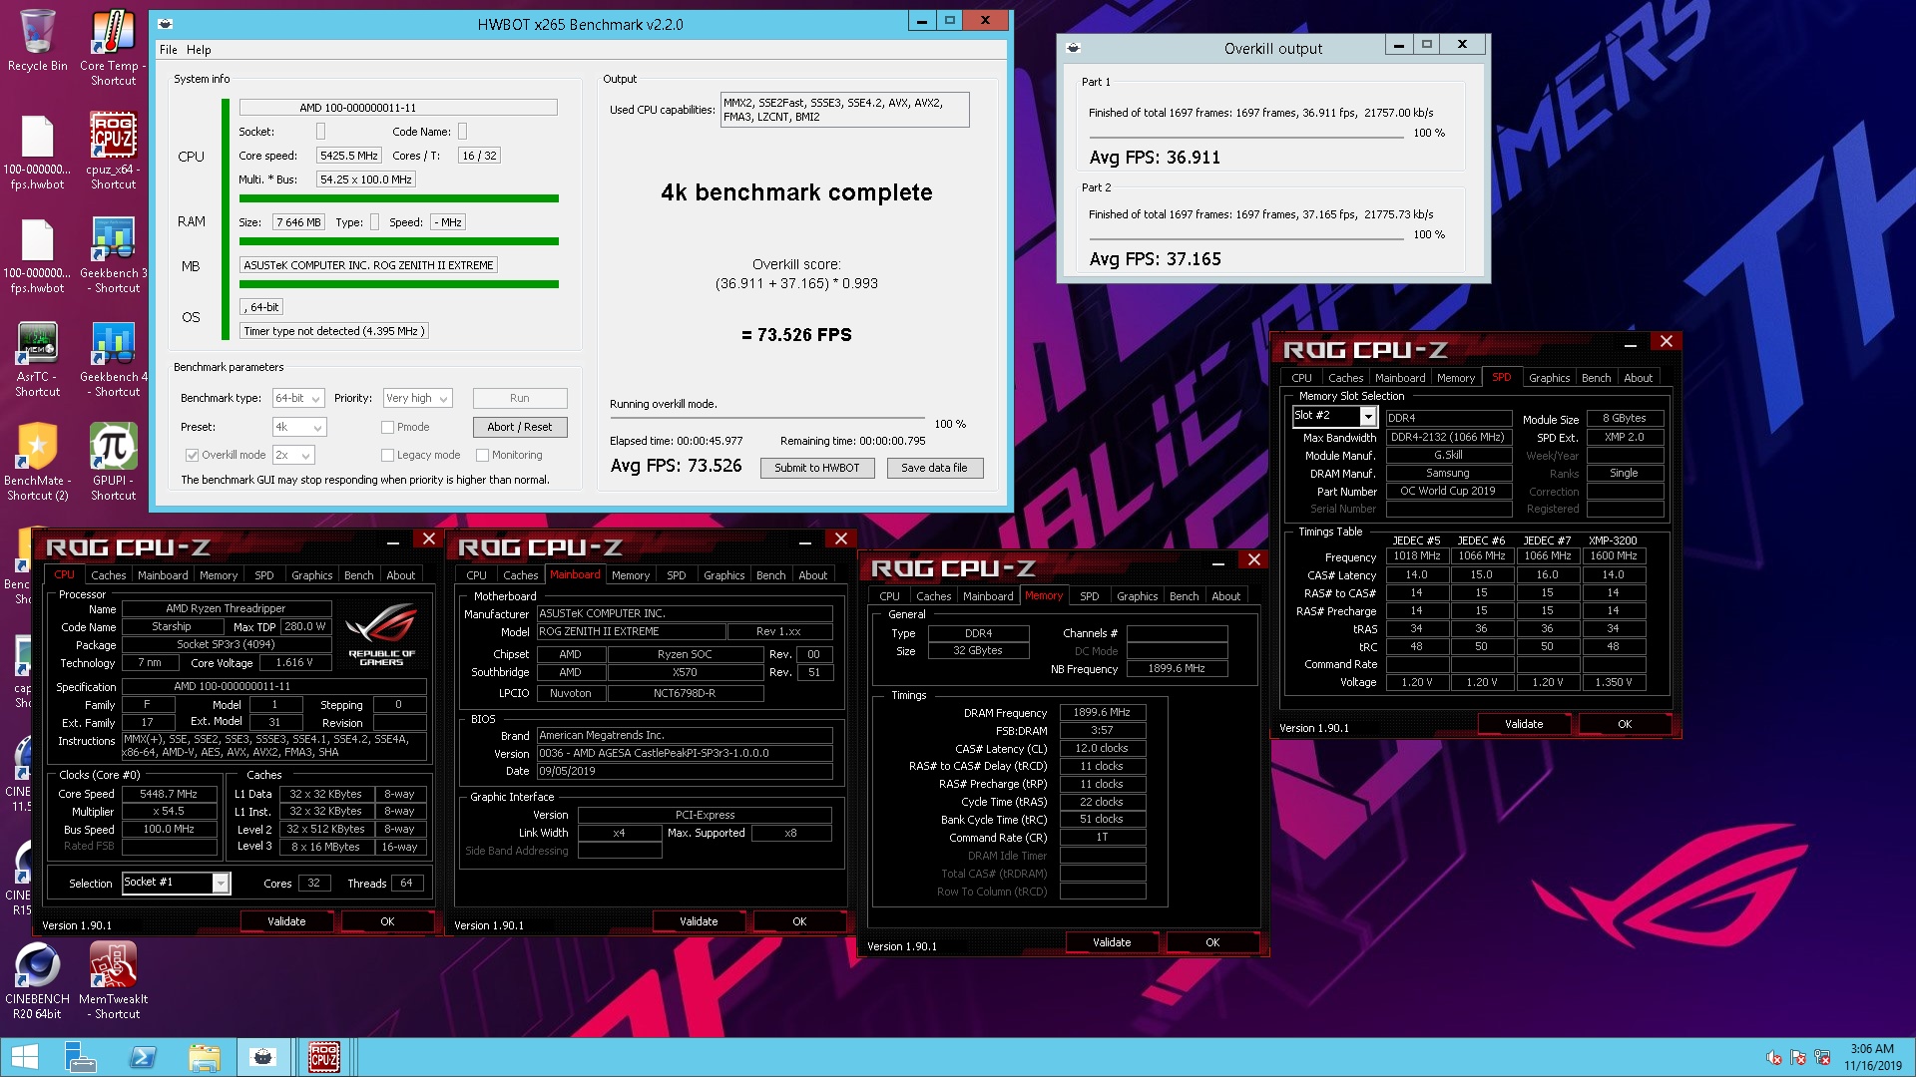Switch to Memory tab in Mainboard window

pyautogui.click(x=631, y=575)
